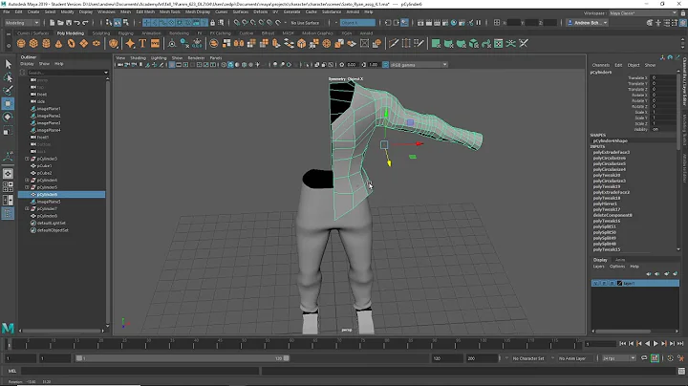
Task: Click the undo arrow in status line
Action: (79, 22)
